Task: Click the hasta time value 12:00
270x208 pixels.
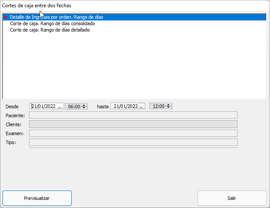Action: [x=158, y=107]
